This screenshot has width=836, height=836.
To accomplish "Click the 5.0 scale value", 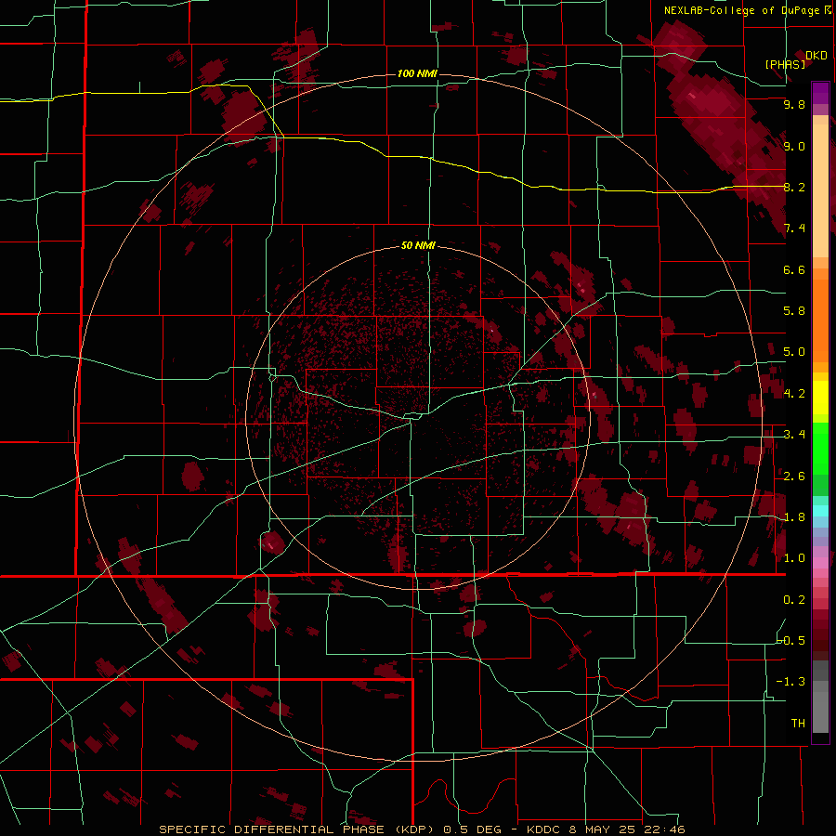I will pos(794,352).
